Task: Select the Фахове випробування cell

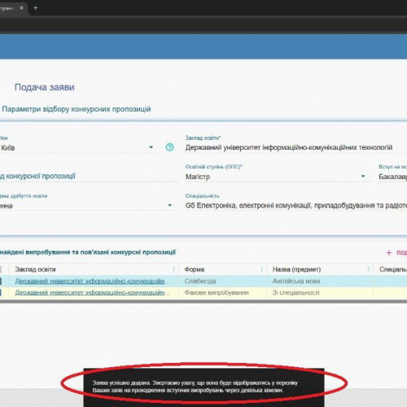Action: [x=222, y=293]
